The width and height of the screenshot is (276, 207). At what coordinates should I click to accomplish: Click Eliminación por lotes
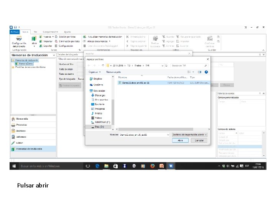tap(67, 41)
